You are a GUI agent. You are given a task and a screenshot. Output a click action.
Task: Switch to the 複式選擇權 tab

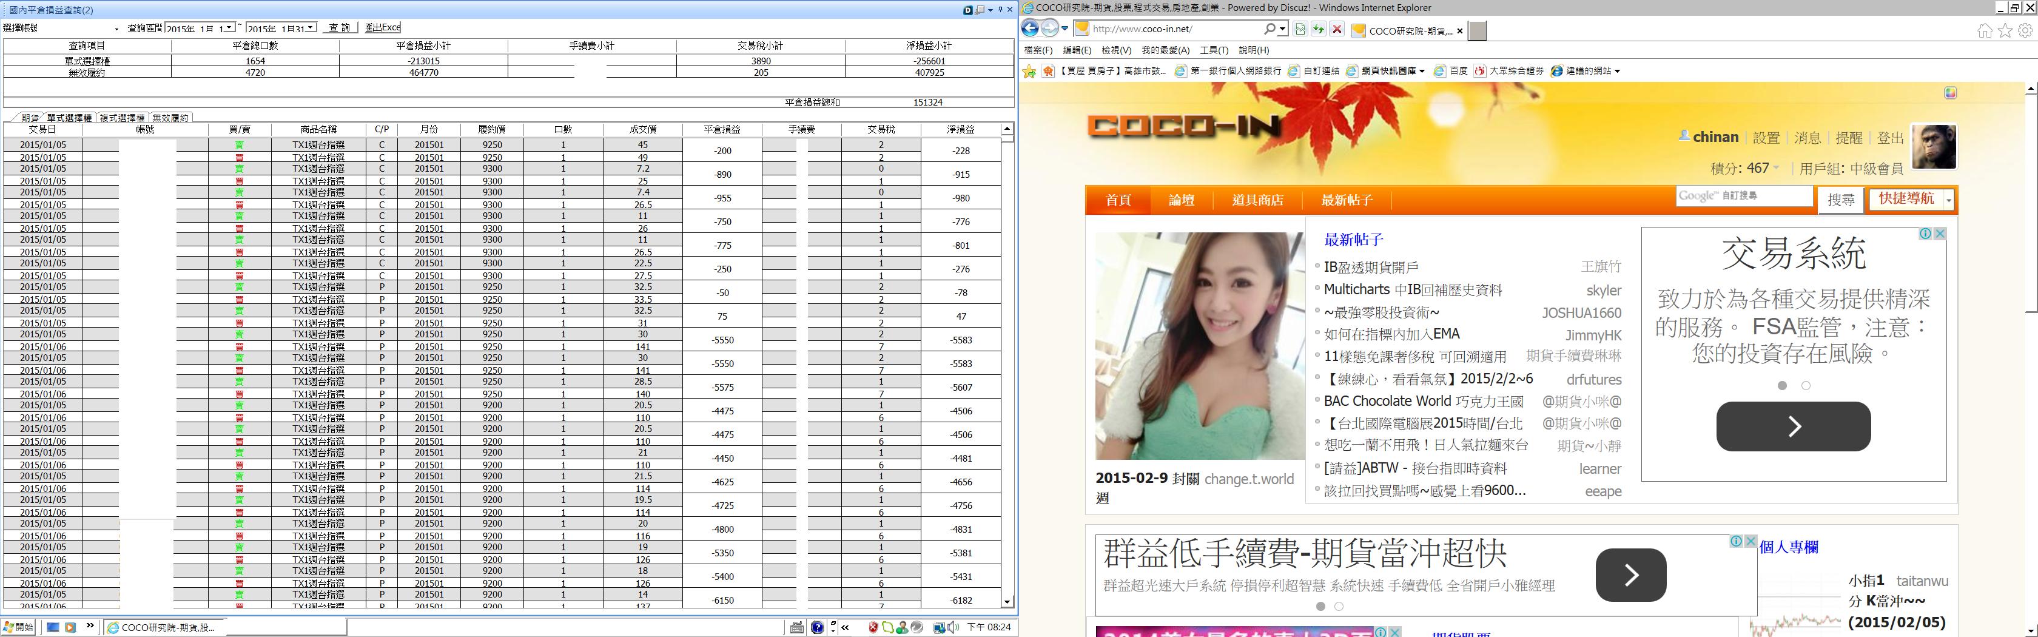tap(122, 118)
